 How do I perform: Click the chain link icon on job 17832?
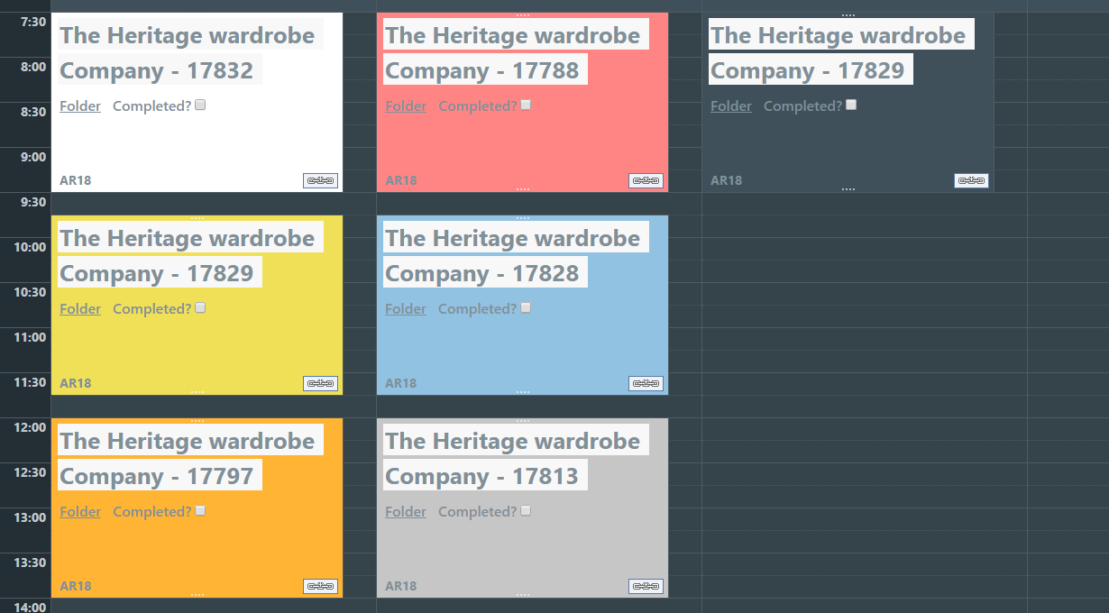pos(320,180)
